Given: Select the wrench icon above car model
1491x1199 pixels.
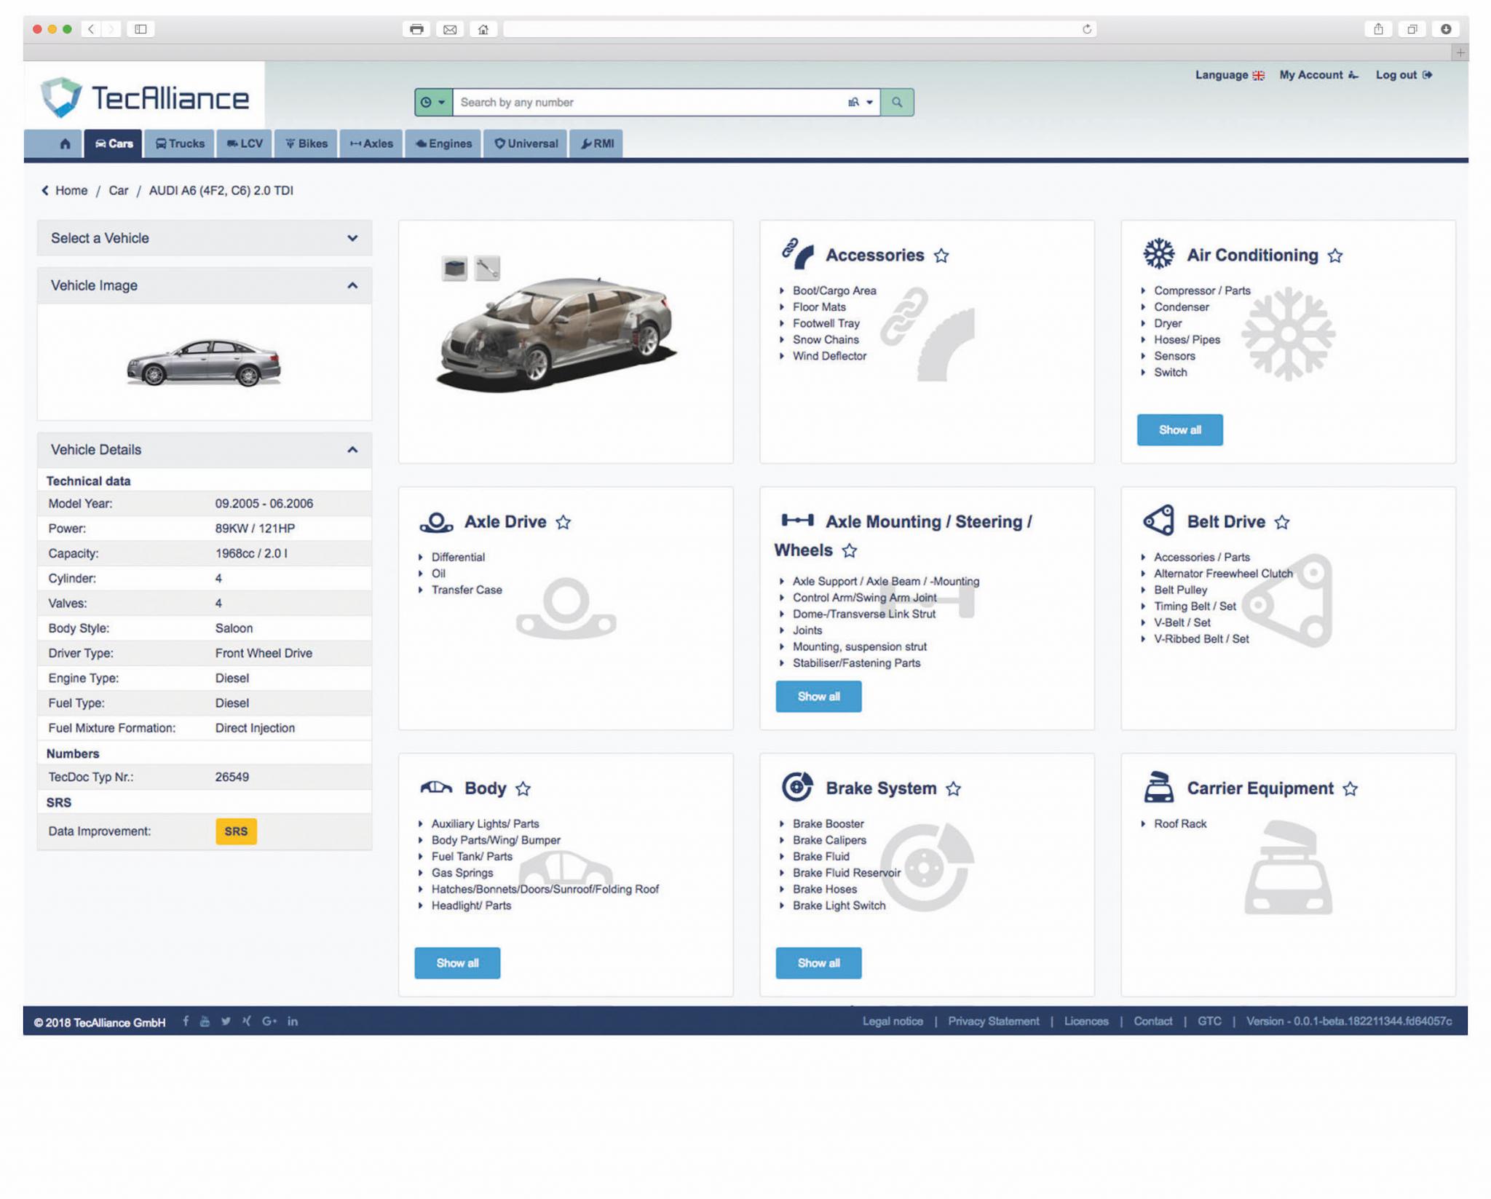Looking at the screenshot, I should (487, 269).
